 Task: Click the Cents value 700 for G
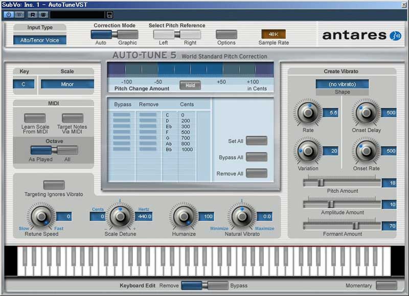click(x=186, y=138)
